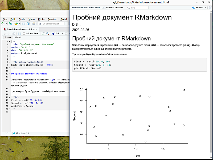Click the ABC spell check icon
This screenshot has width=213, height=160.
tap(43, 33)
